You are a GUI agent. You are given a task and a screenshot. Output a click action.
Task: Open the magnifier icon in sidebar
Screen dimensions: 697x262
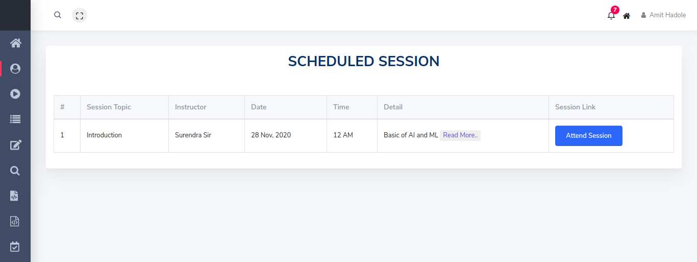coord(15,170)
